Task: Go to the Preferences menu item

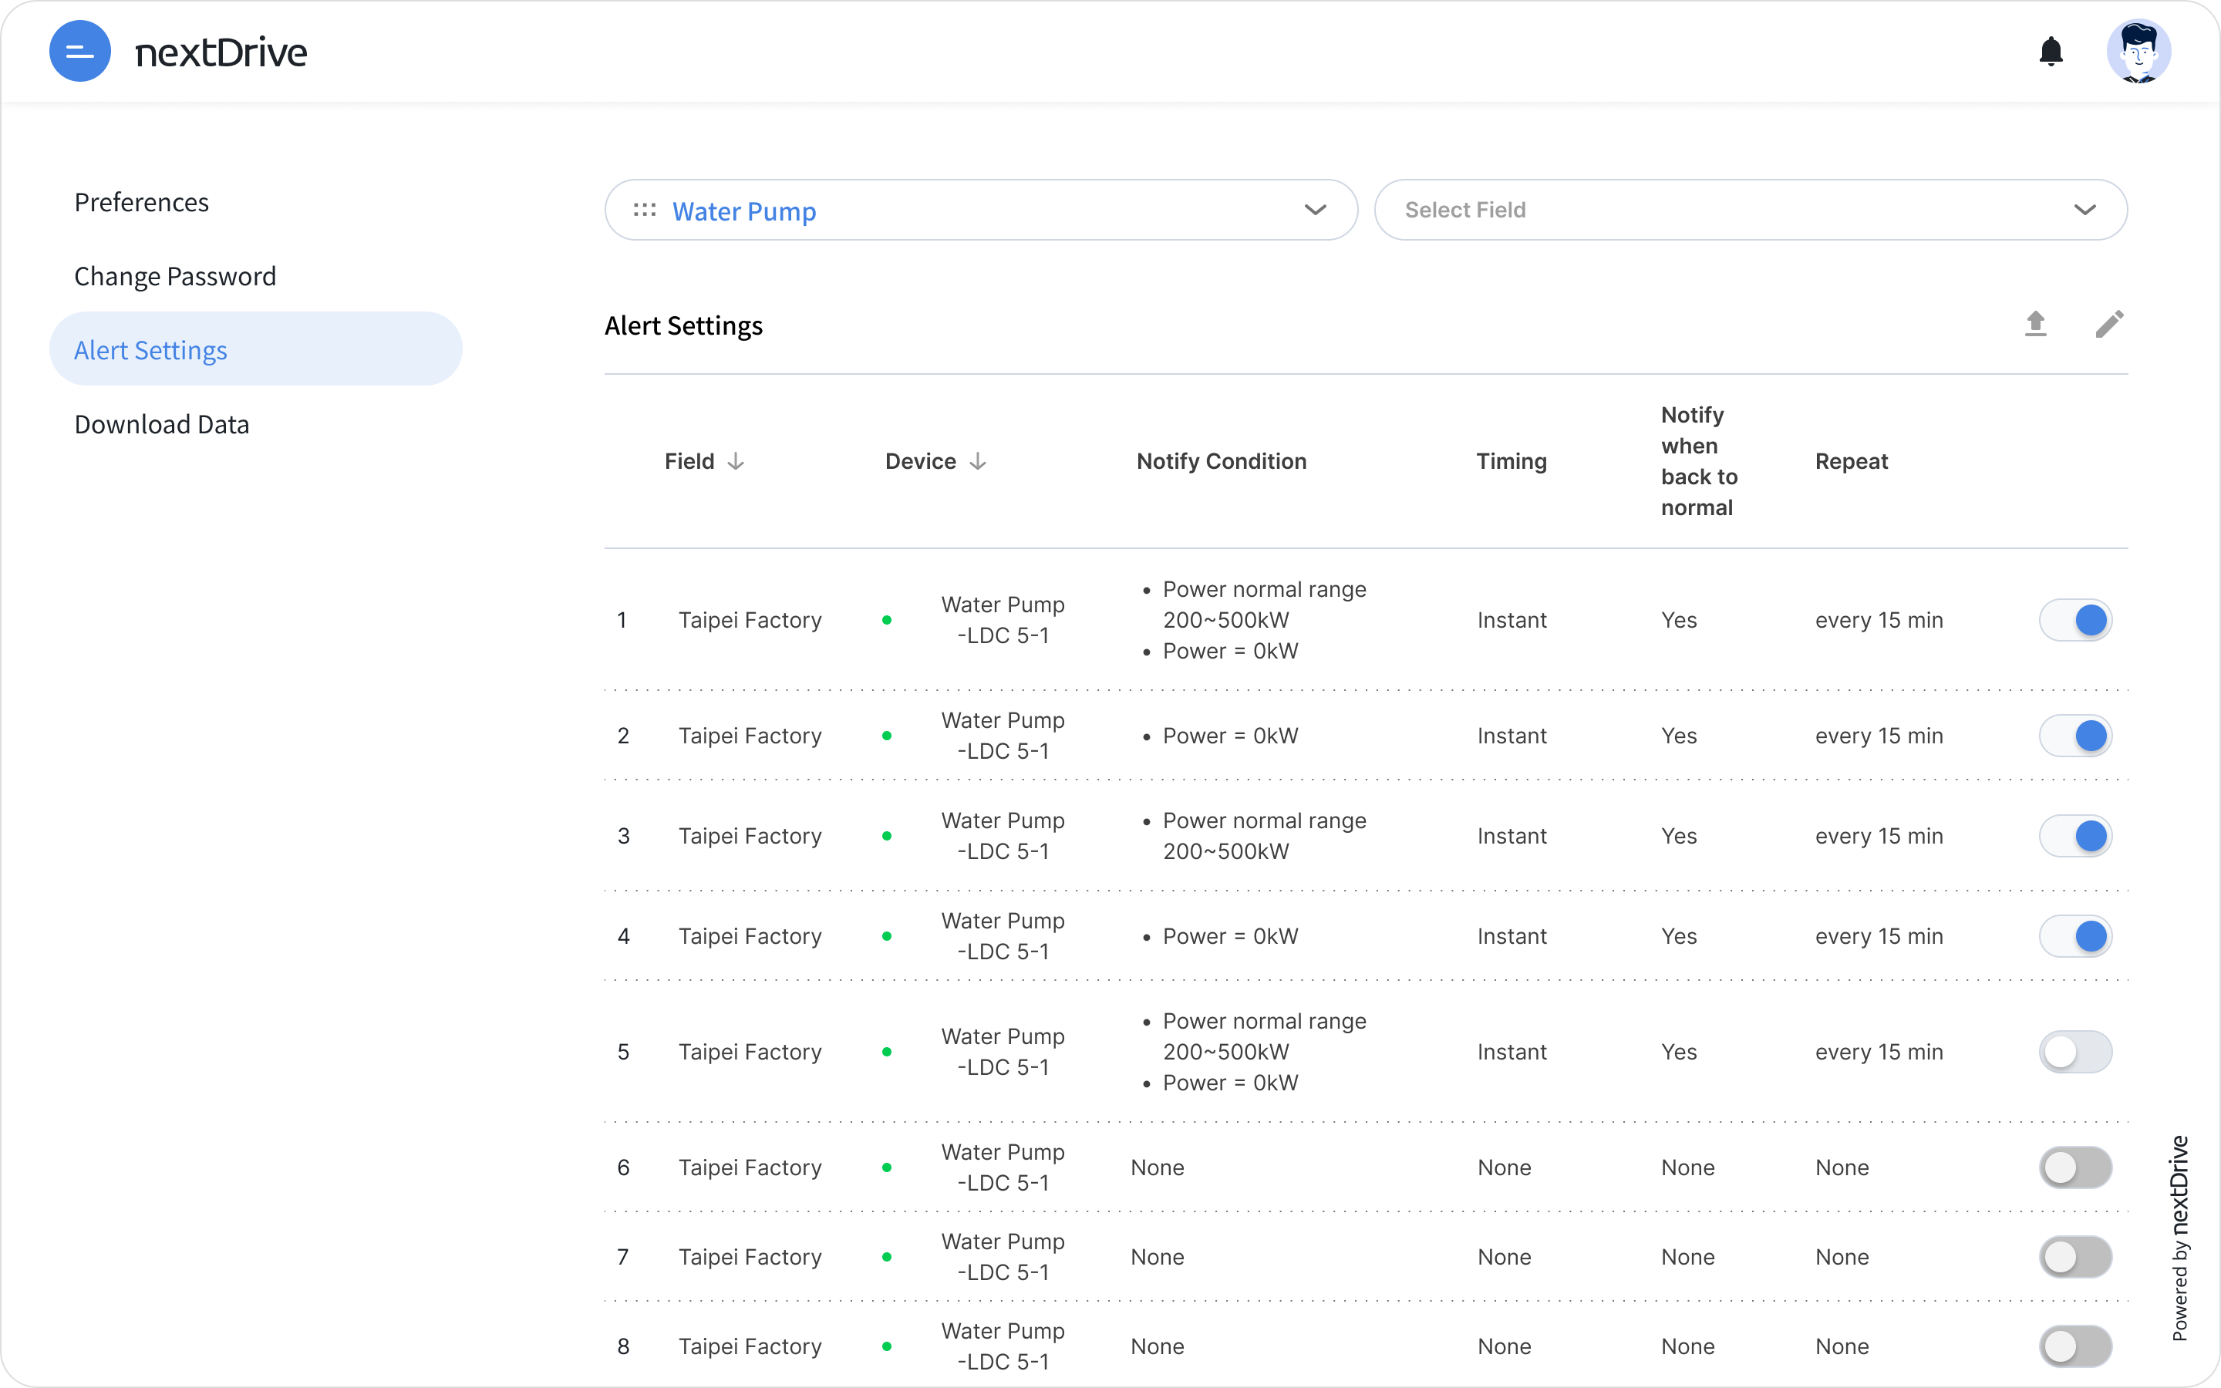Action: click(141, 202)
